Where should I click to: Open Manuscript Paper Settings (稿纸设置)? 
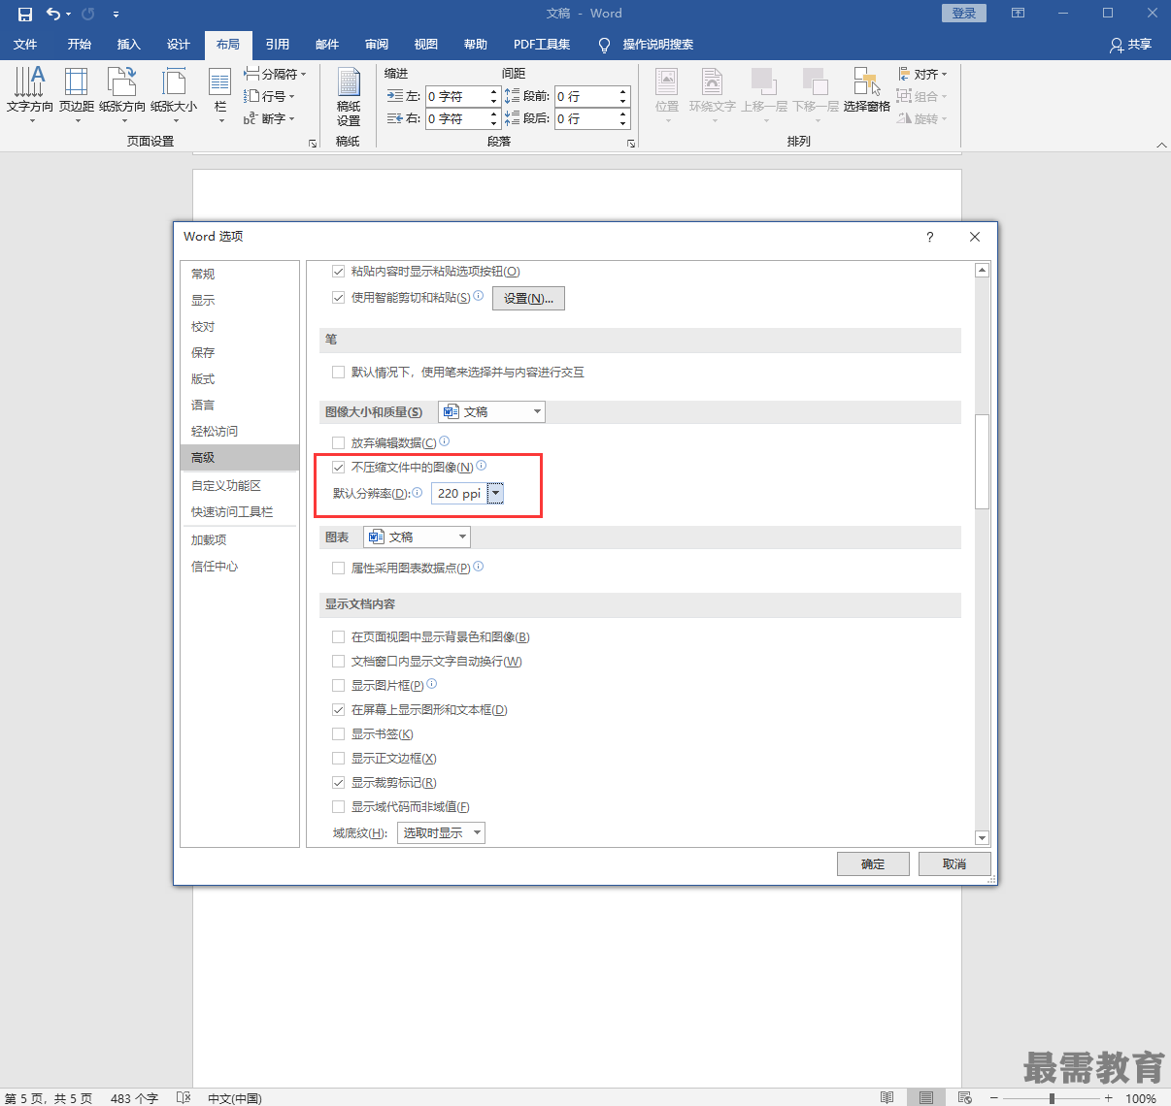point(349,96)
